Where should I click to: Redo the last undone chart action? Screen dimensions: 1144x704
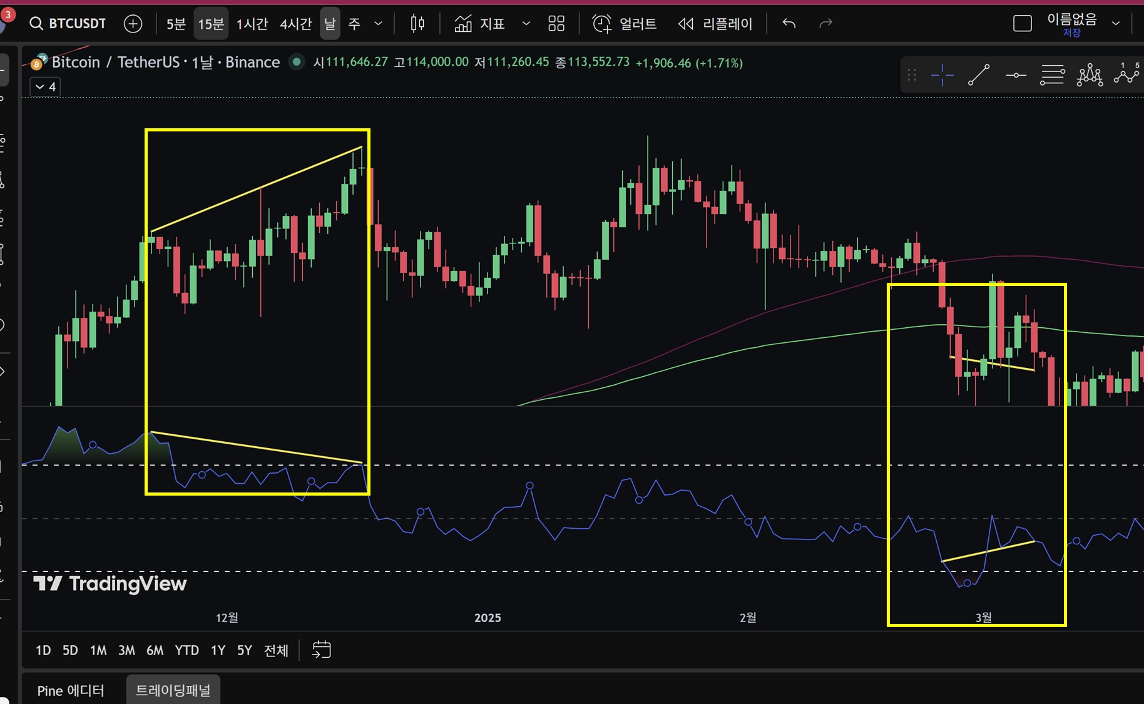(x=826, y=24)
